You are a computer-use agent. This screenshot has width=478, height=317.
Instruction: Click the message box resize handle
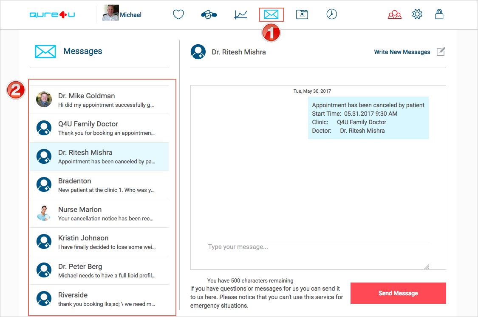click(426, 267)
